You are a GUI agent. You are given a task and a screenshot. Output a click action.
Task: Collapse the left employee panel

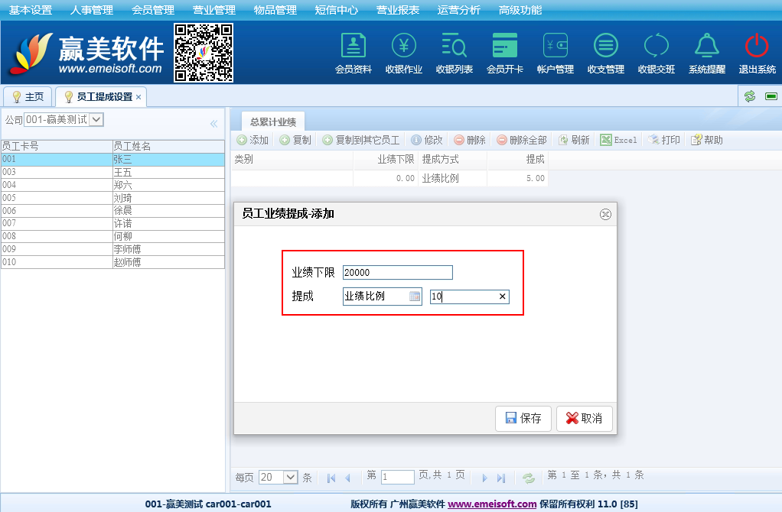pyautogui.click(x=213, y=123)
